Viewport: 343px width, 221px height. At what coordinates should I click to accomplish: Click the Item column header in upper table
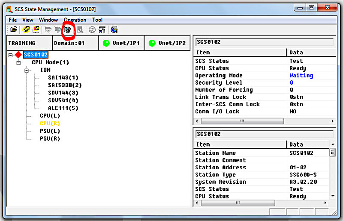pos(240,53)
